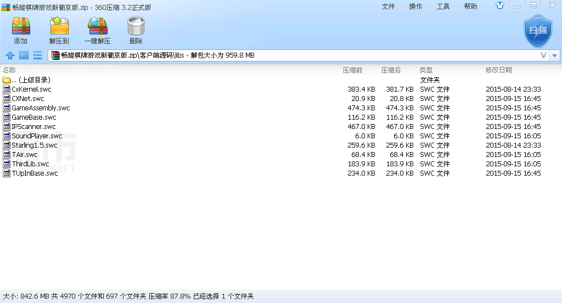
Task: Click the 6.0 KB size of SoundPlayer.swc
Action: coord(365,136)
